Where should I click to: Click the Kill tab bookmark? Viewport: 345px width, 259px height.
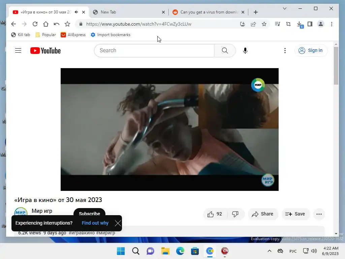point(21,35)
